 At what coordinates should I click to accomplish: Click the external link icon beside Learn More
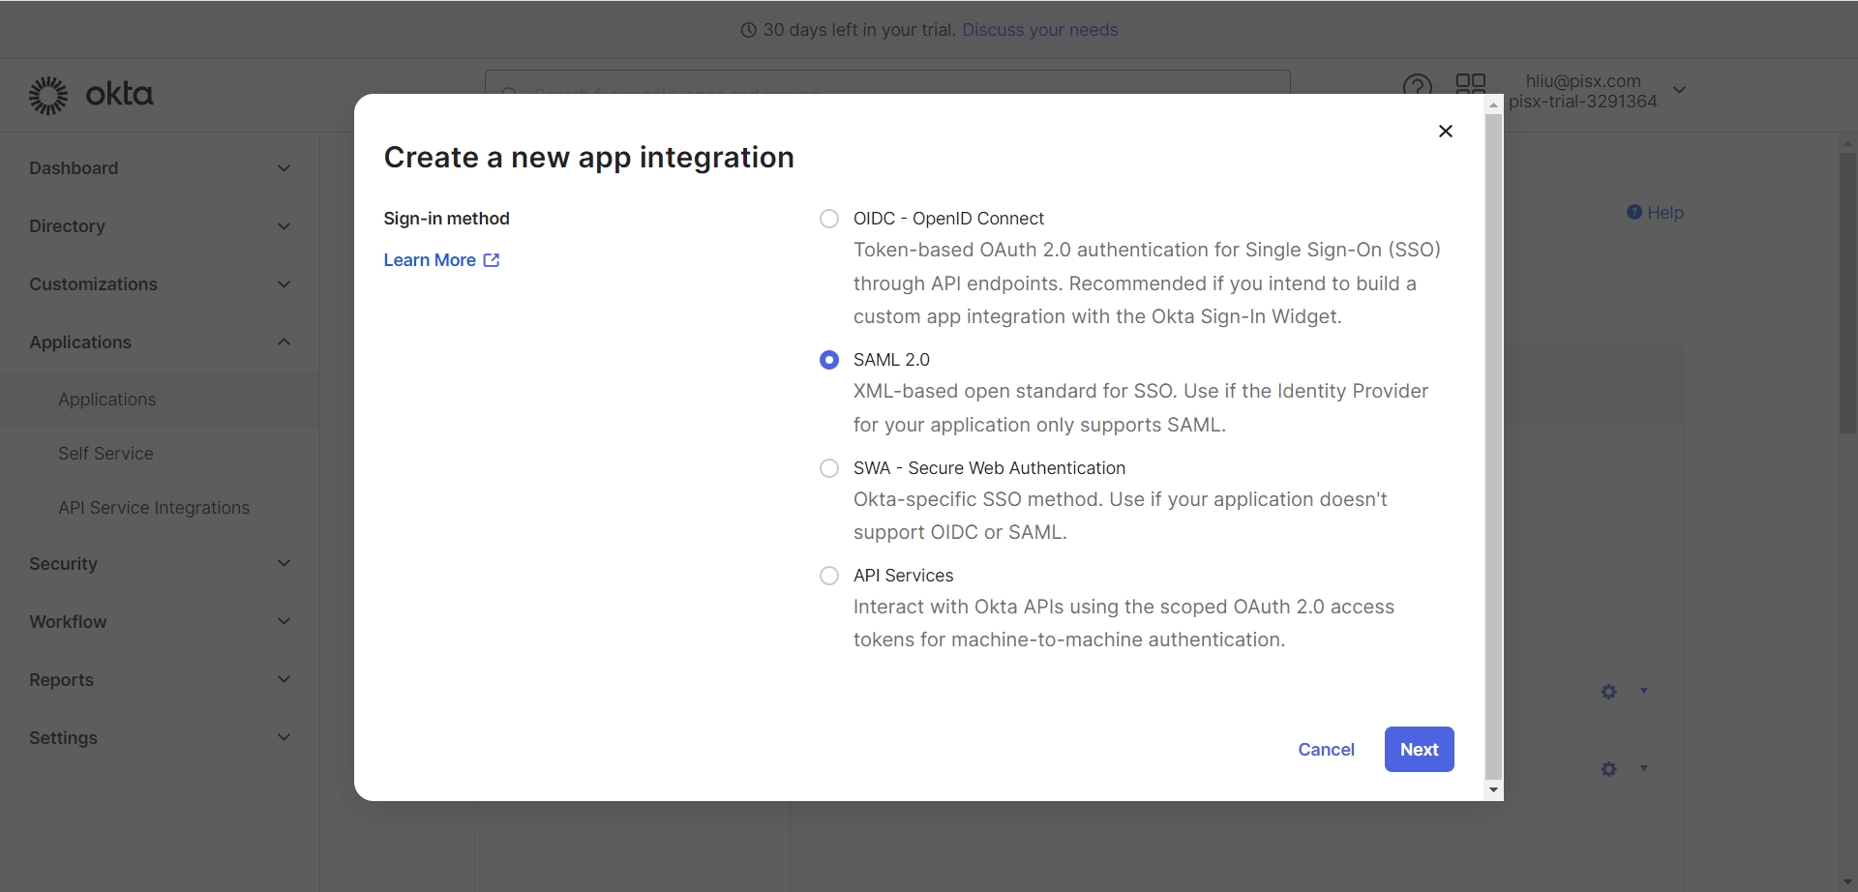pos(492,260)
